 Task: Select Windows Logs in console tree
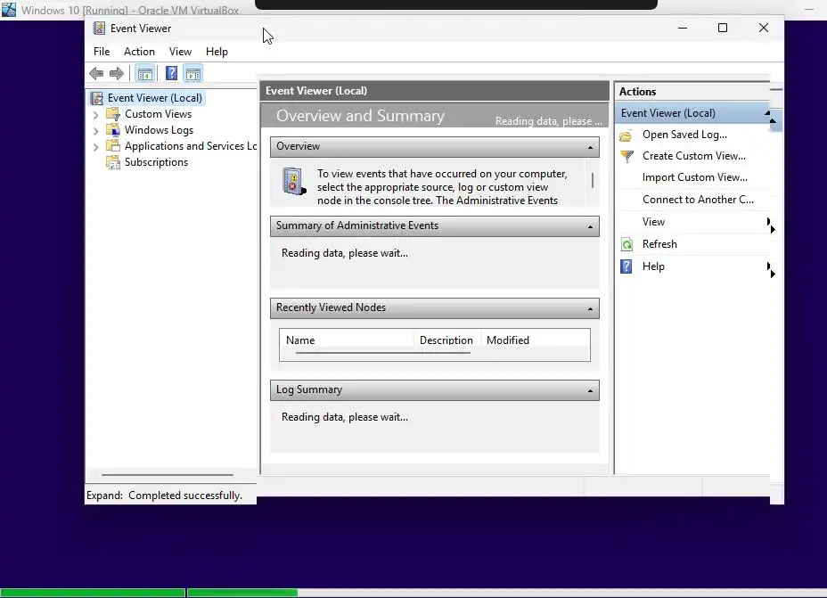point(159,130)
